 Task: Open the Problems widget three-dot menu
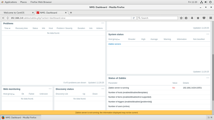click(x=103, y=23)
